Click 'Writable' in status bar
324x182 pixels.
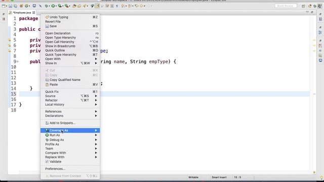tap(193, 177)
